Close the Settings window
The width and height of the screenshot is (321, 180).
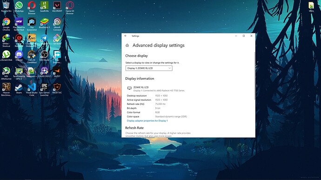click(x=251, y=36)
